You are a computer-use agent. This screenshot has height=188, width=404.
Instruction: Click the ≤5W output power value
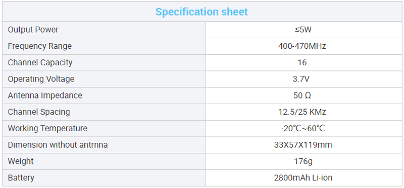tap(303, 30)
